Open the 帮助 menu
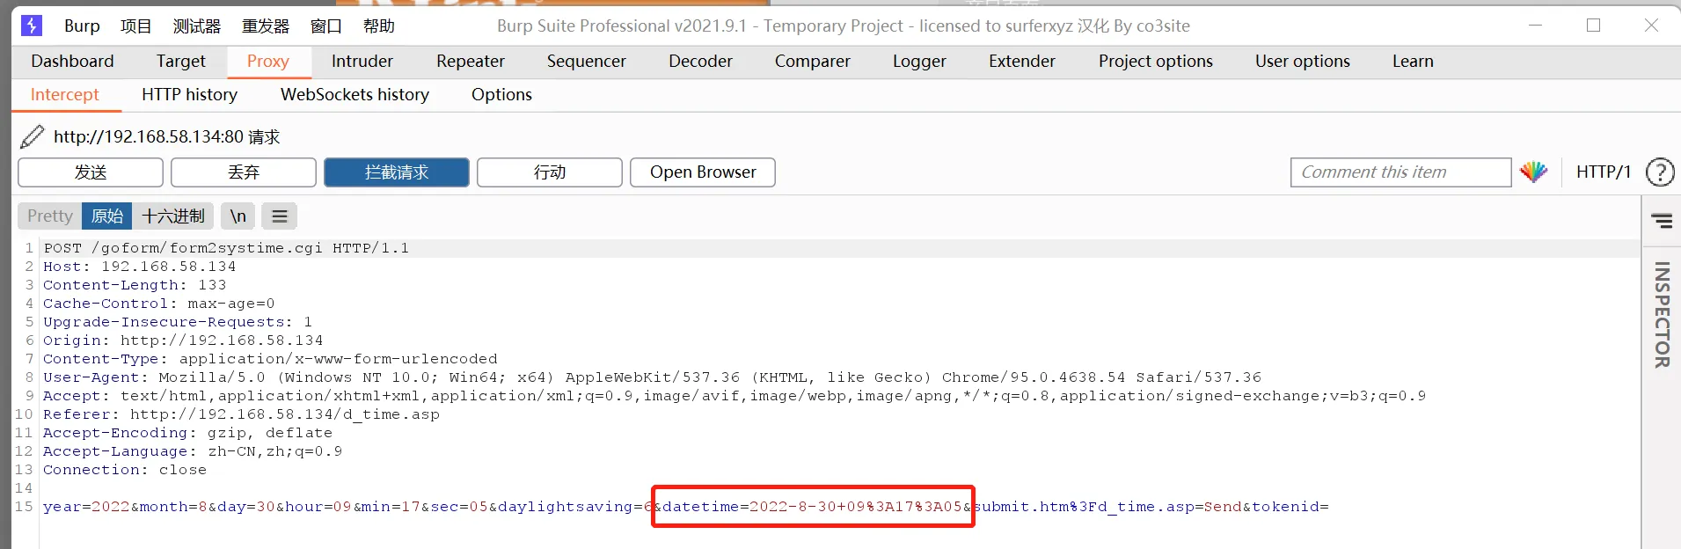The image size is (1681, 549). 379,26
